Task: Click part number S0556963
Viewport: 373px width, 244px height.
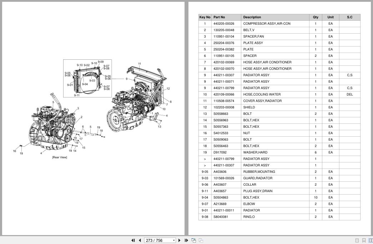Action: tap(221, 120)
